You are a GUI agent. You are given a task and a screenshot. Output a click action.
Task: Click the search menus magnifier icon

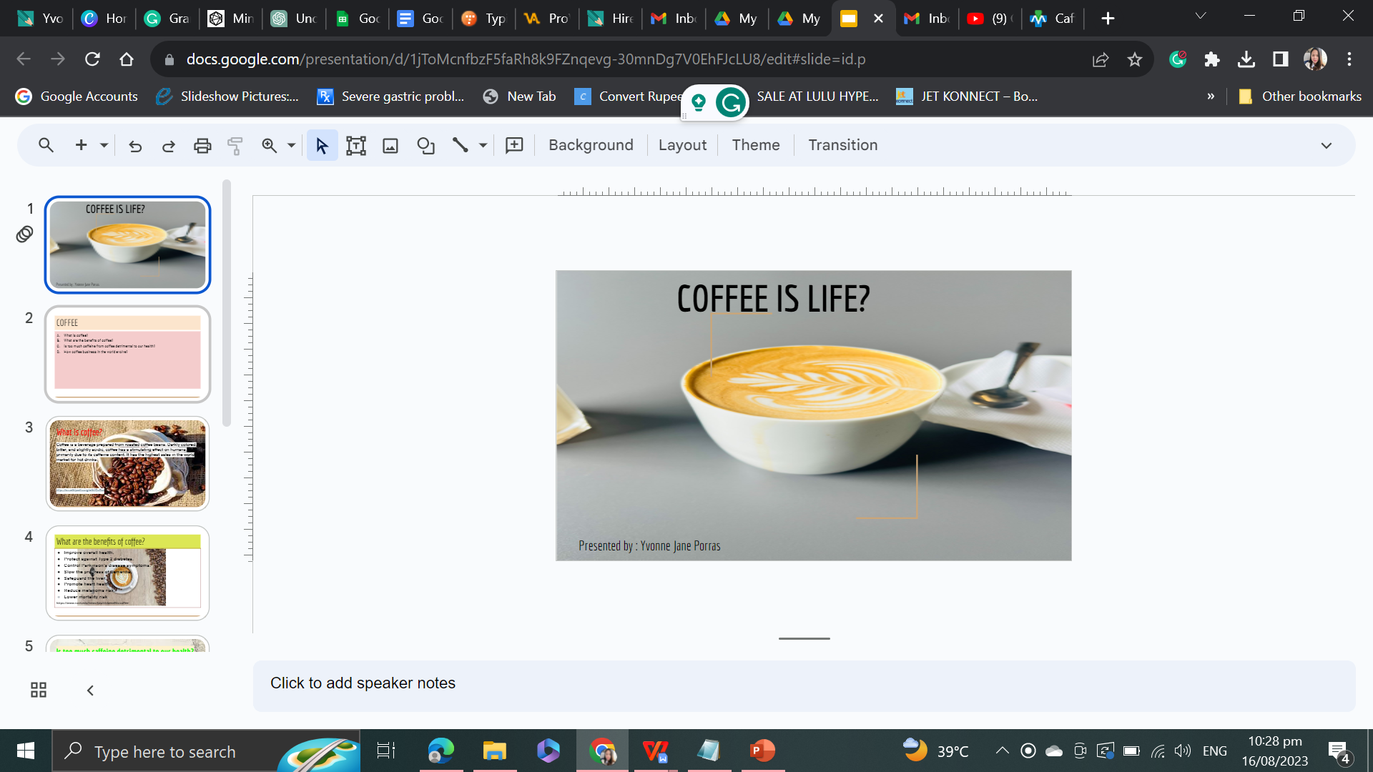[46, 146]
